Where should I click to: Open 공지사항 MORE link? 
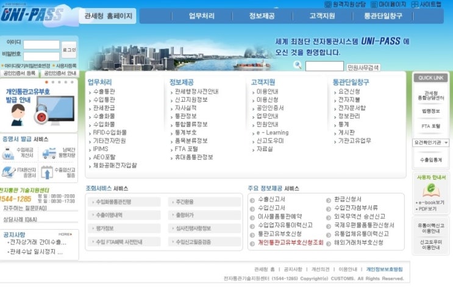pos(65,234)
